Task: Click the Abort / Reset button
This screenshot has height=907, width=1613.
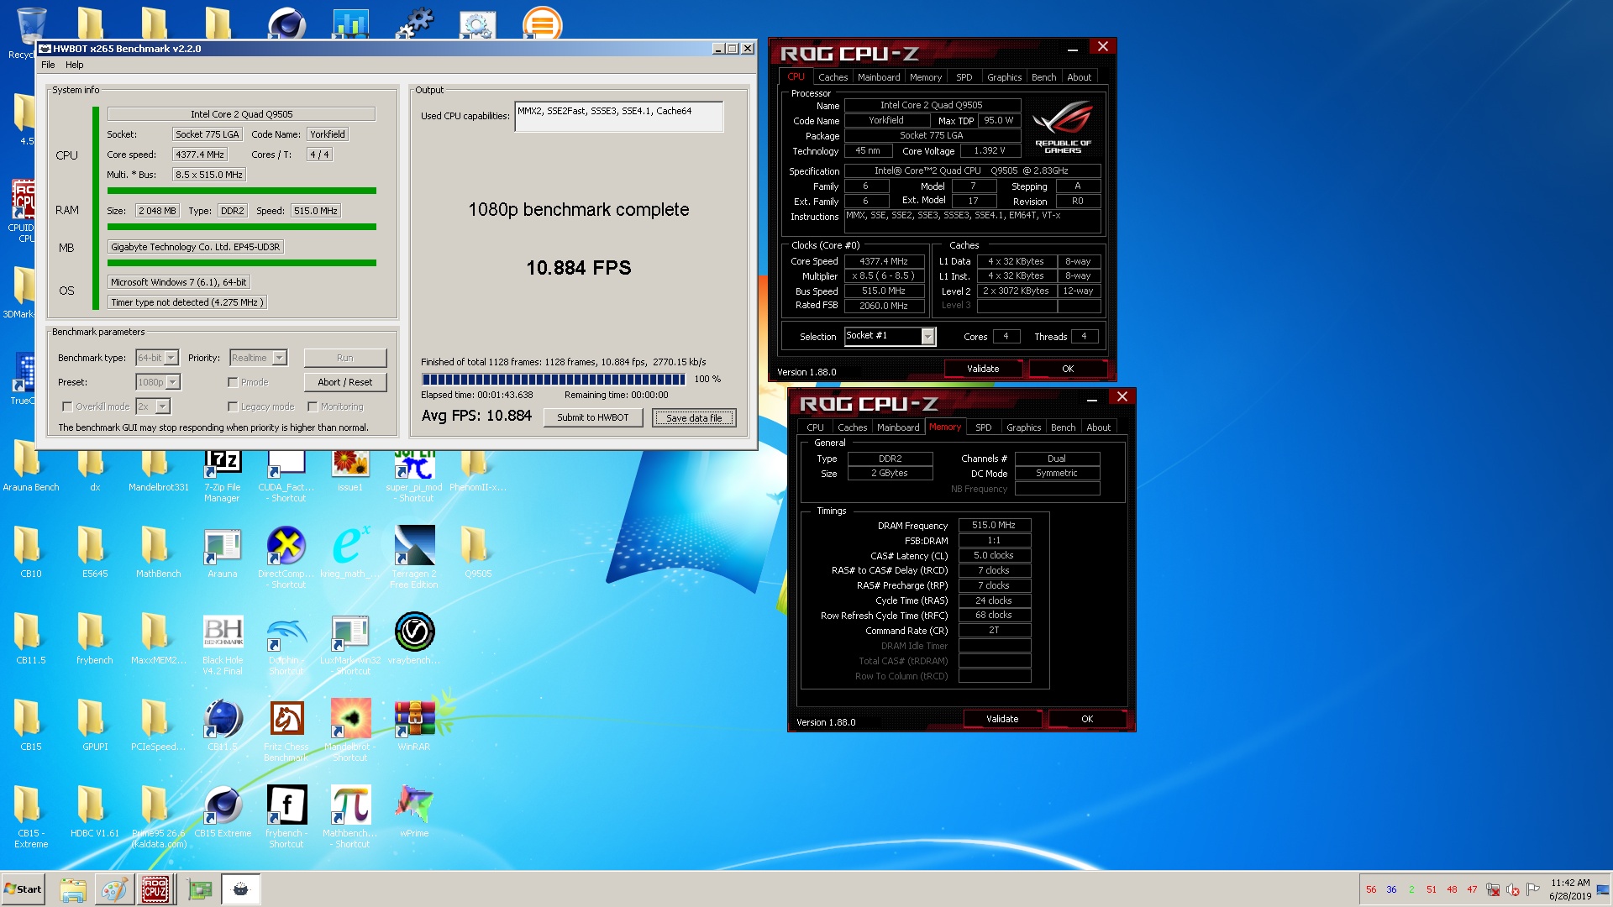Action: tap(345, 382)
